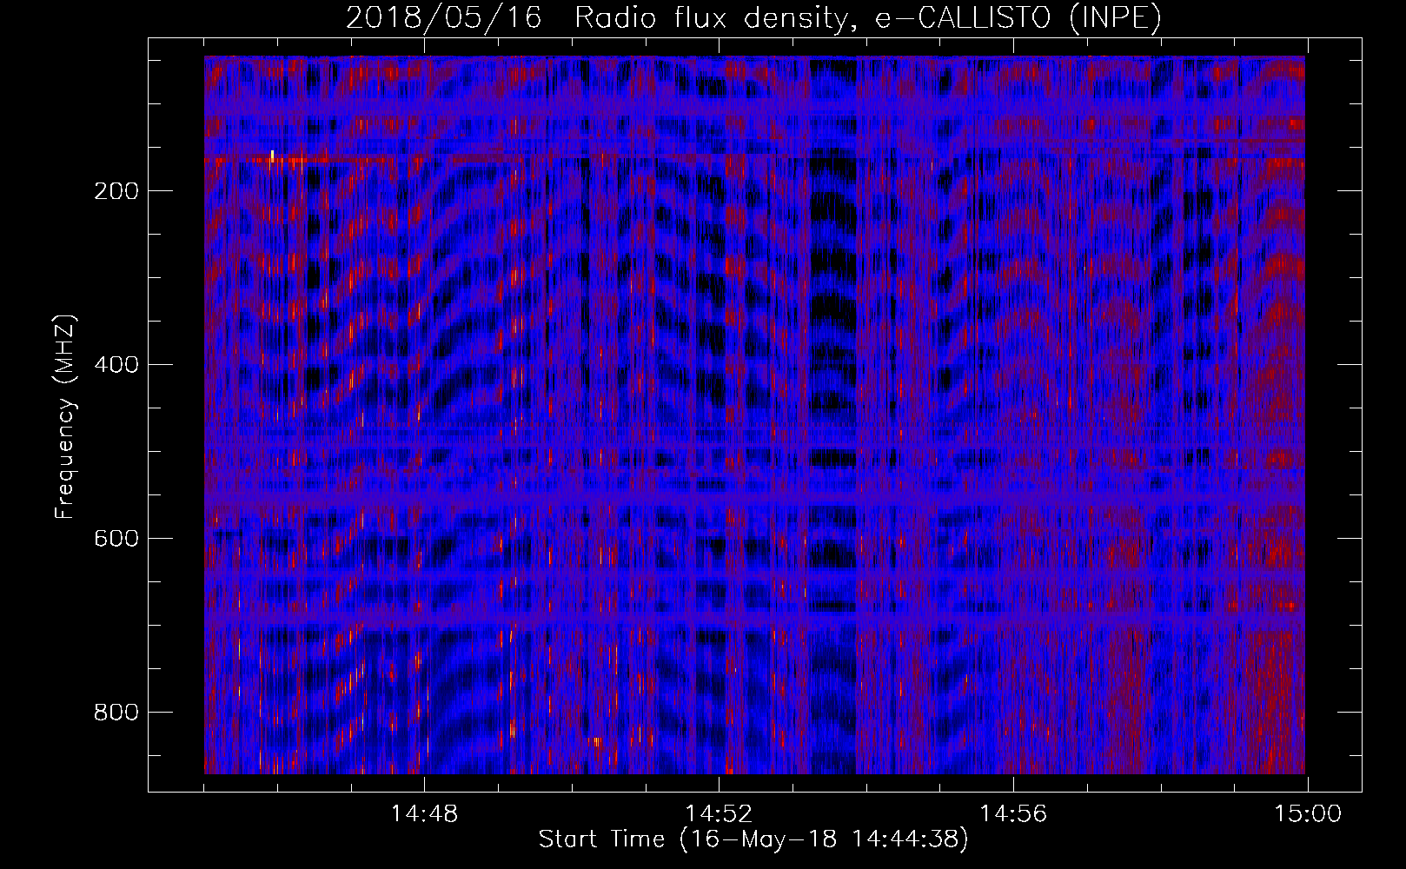This screenshot has width=1406, height=869.
Task: Click the plot title '2018/05/16 Radio flux density'
Action: (754, 17)
